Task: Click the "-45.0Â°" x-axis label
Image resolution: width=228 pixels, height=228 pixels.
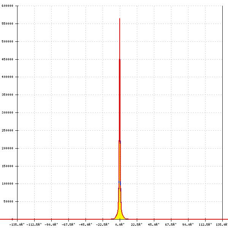Action: (85, 225)
